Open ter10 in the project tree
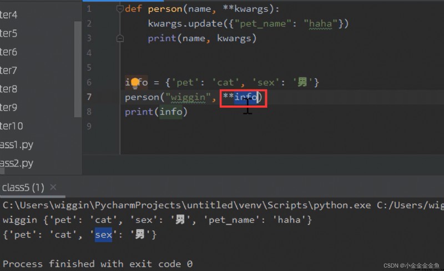Screen dimensions: 444x271 coord(11,126)
